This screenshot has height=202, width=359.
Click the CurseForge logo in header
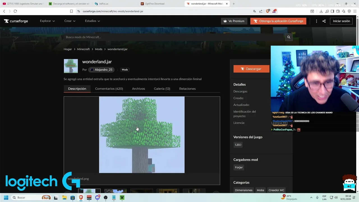click(x=16, y=21)
